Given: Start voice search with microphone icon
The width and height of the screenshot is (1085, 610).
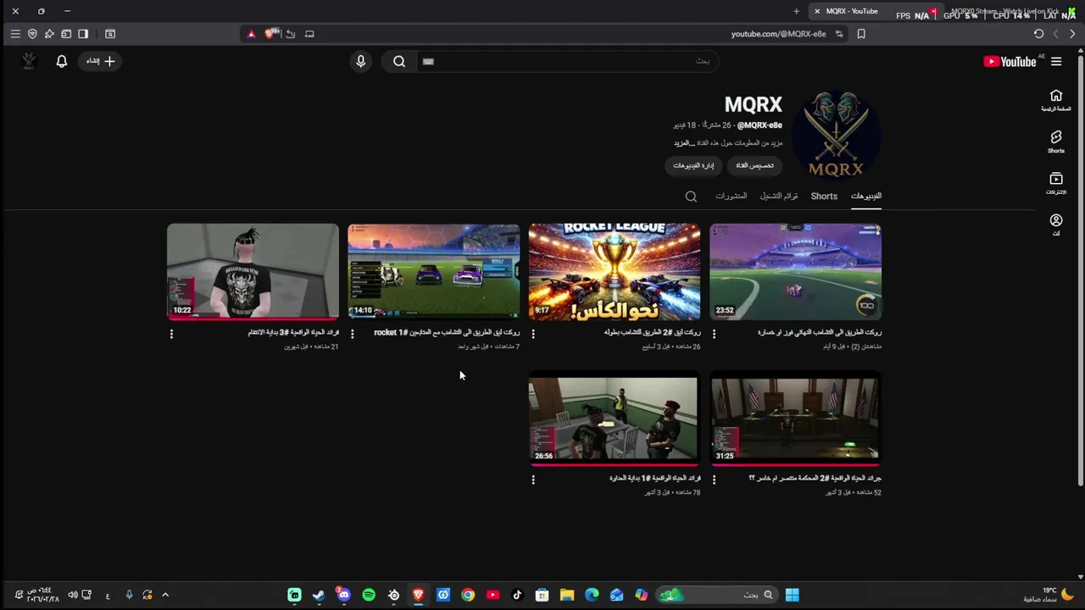Looking at the screenshot, I should pos(361,61).
